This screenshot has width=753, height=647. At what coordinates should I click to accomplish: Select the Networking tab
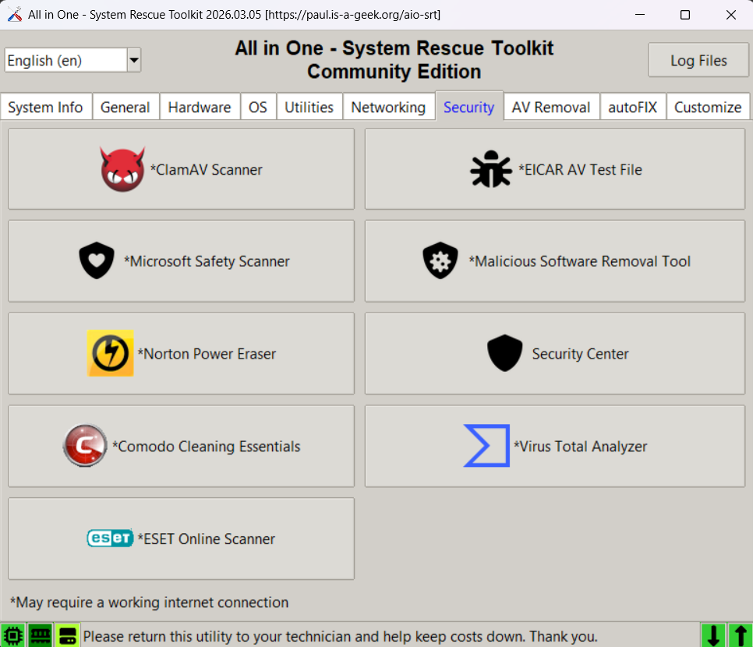tap(388, 108)
